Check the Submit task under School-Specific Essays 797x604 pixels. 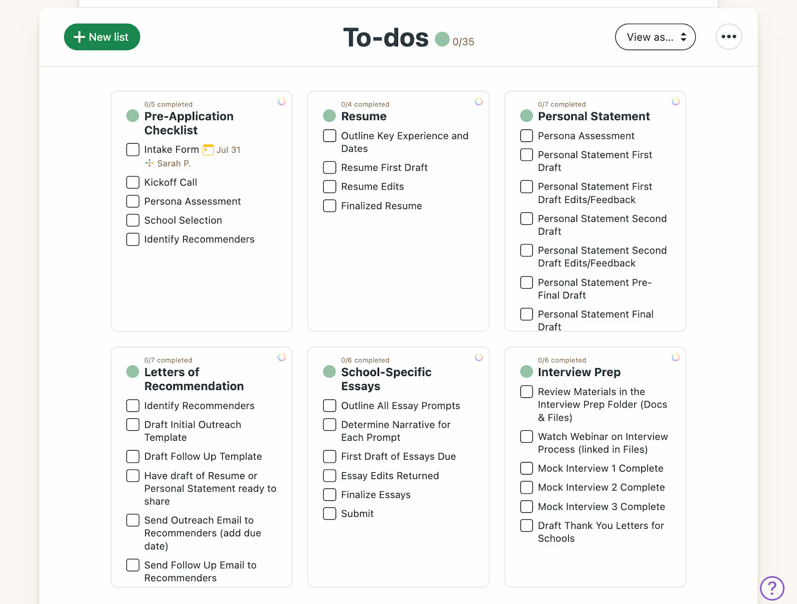(x=329, y=513)
